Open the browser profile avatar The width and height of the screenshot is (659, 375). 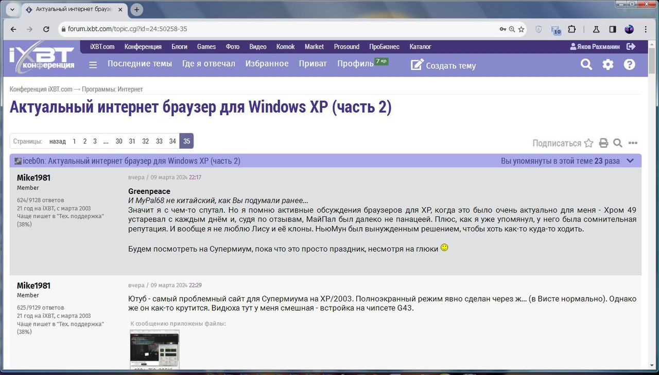629,29
